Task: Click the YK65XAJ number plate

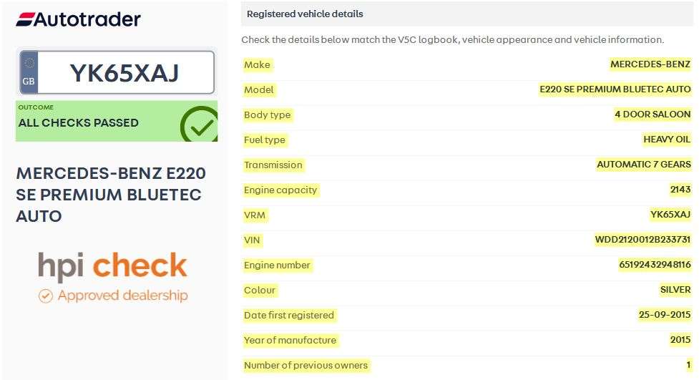Action: click(x=124, y=72)
